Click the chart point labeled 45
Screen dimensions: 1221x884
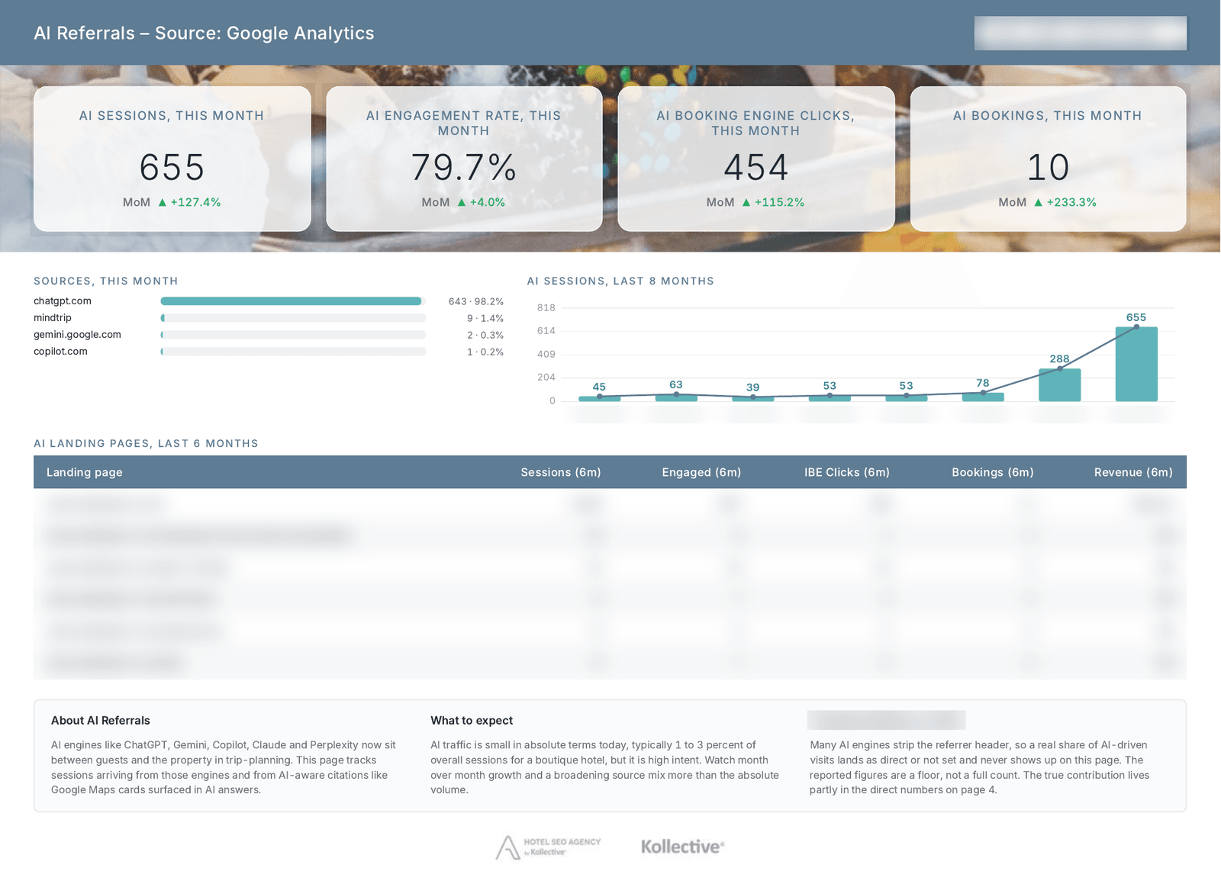pyautogui.click(x=599, y=396)
